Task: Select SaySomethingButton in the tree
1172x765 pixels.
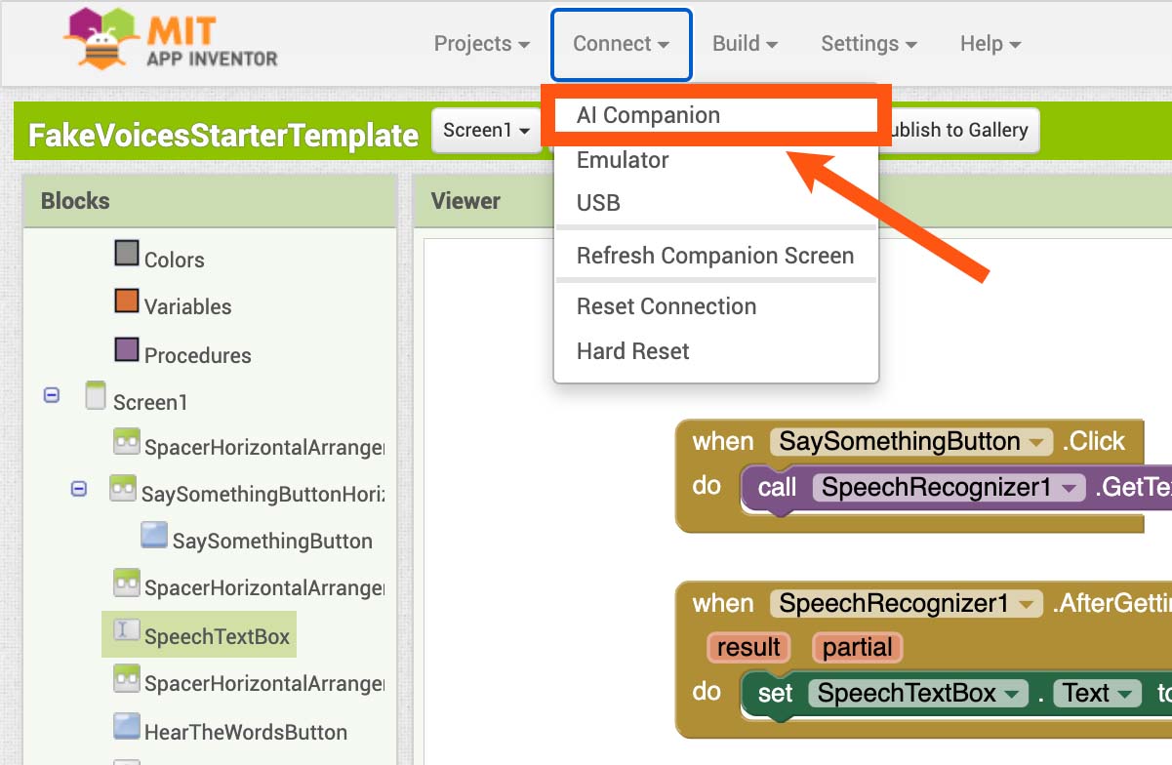Action: tap(272, 541)
